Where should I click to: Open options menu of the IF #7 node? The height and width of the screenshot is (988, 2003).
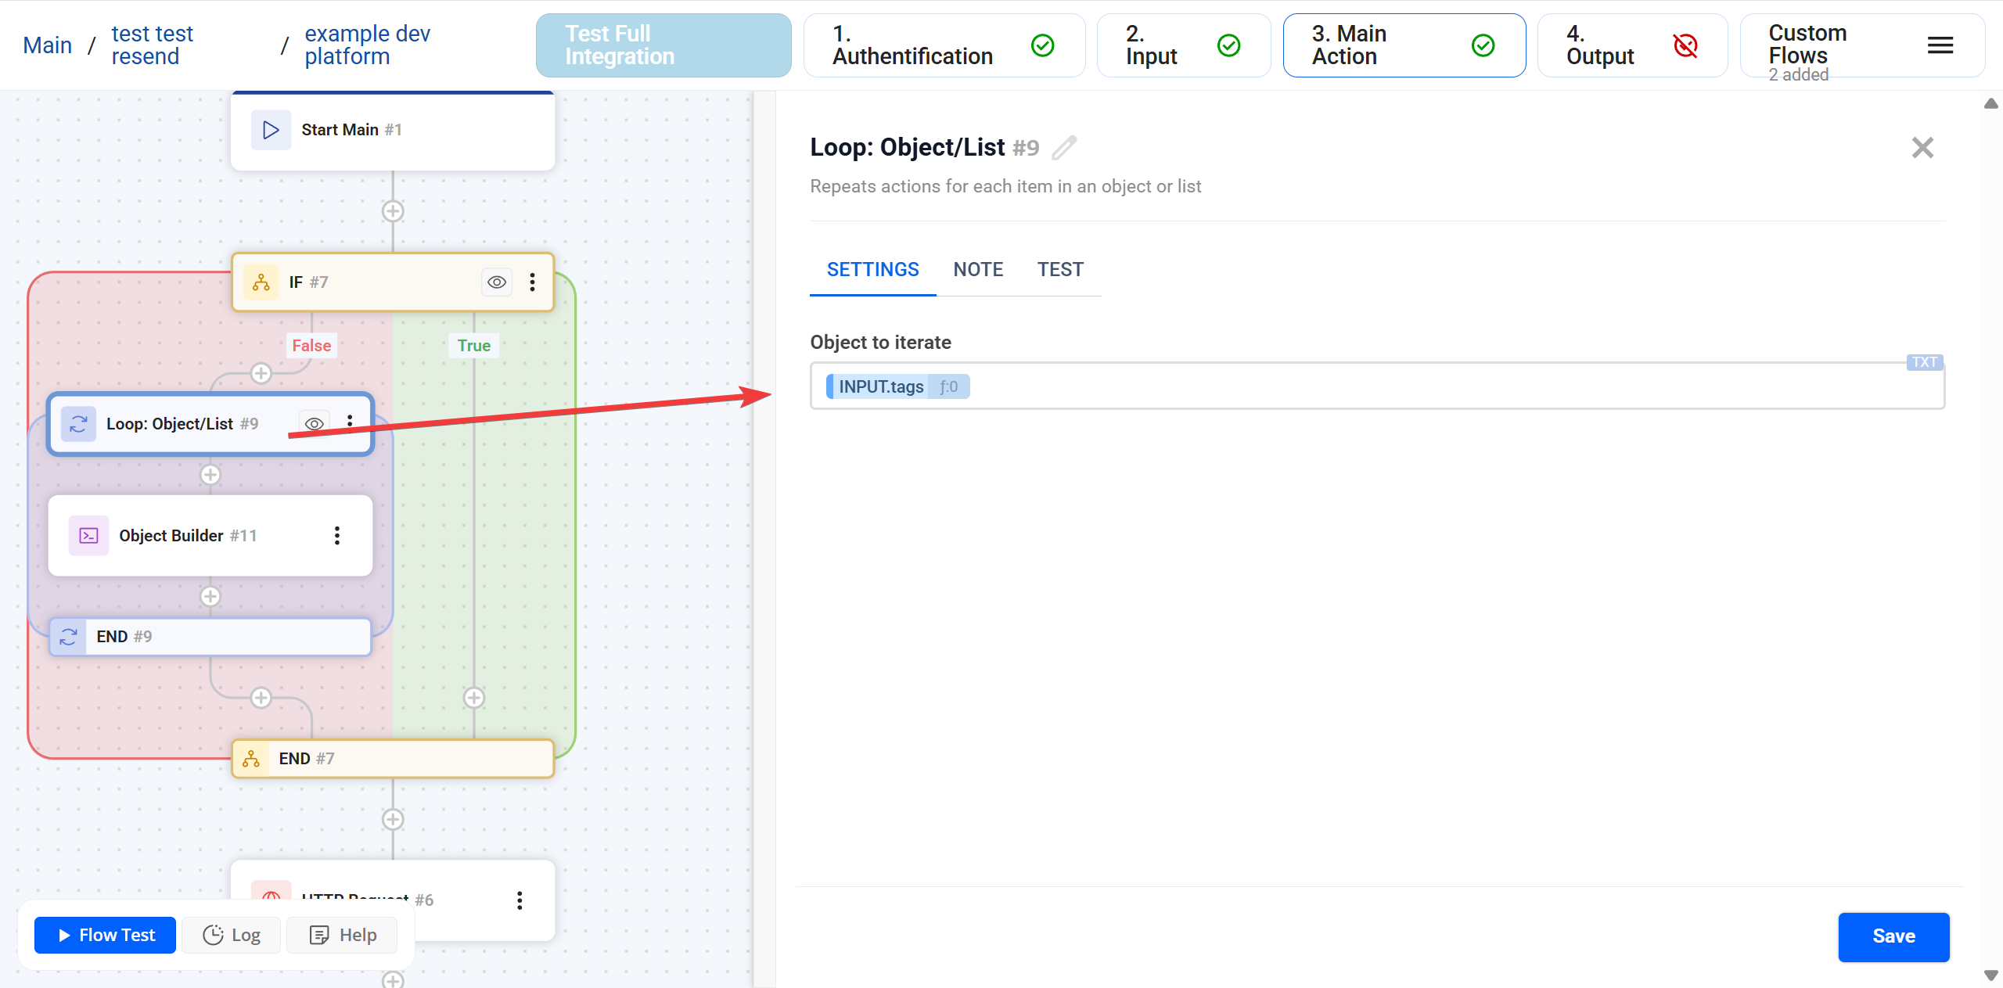(x=532, y=282)
